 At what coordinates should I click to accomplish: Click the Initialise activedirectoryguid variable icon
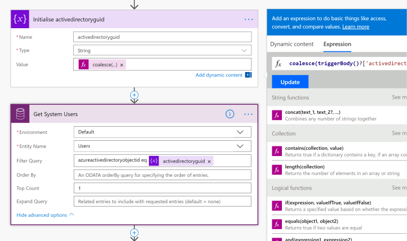(21, 19)
